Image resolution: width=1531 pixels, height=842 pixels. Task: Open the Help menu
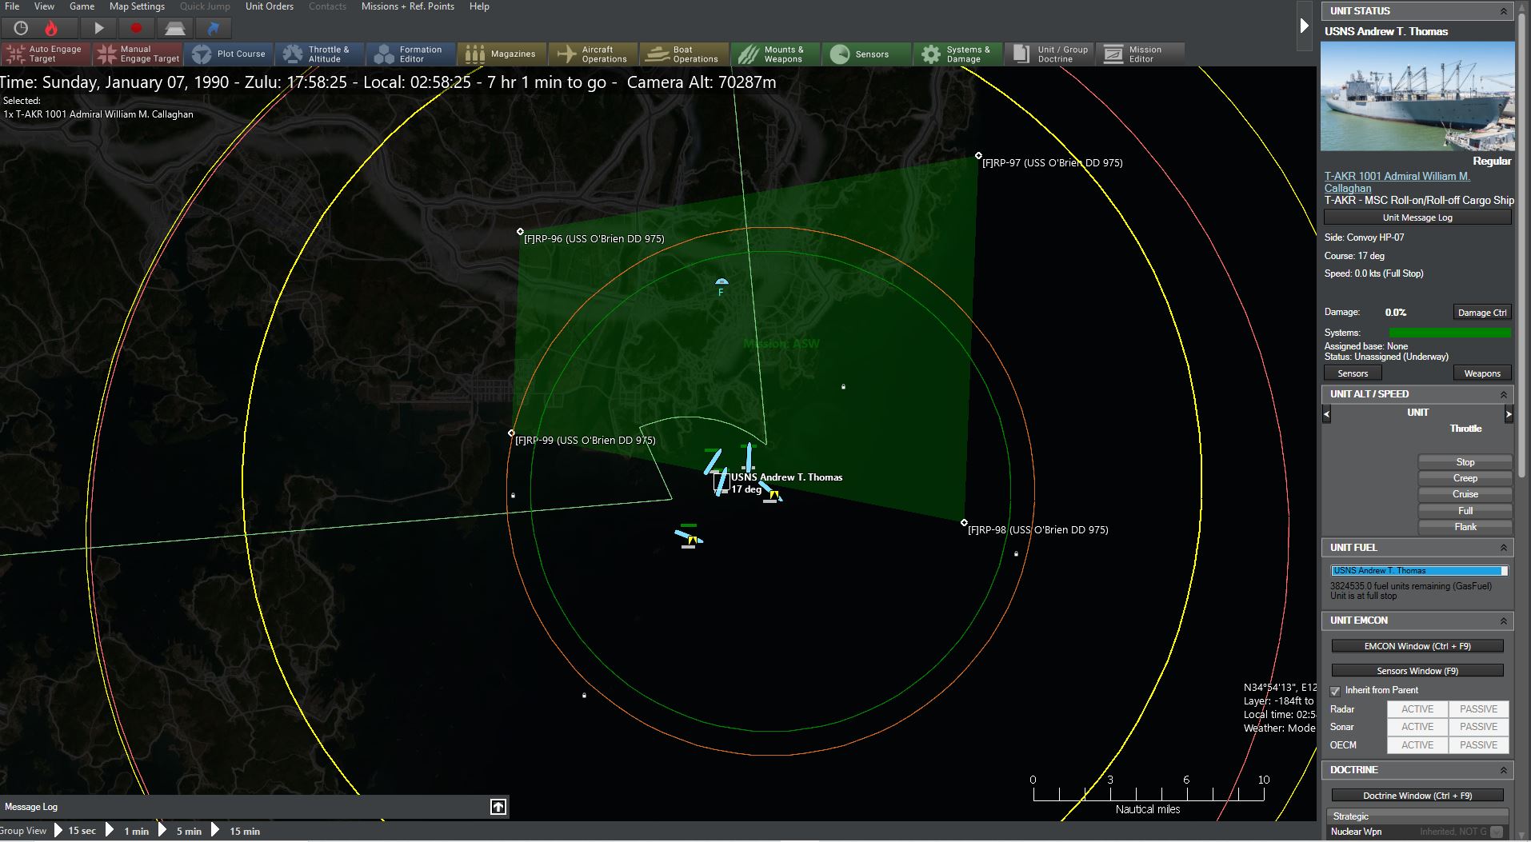479,6
